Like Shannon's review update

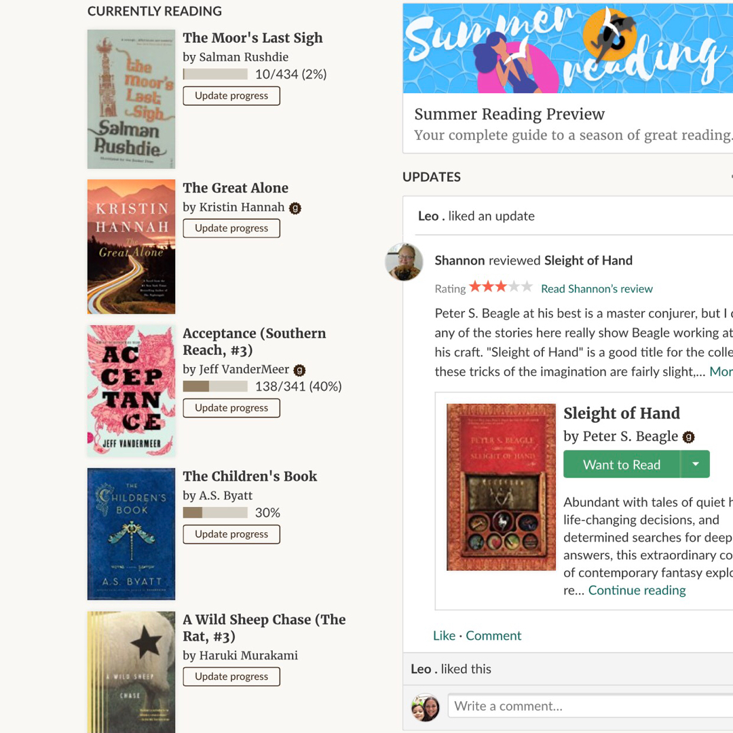click(444, 636)
